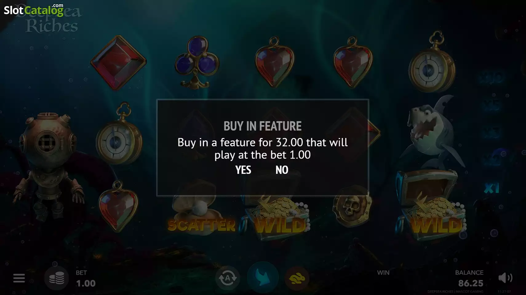Click the blue spin button
The image size is (526, 295).
[x=263, y=277]
